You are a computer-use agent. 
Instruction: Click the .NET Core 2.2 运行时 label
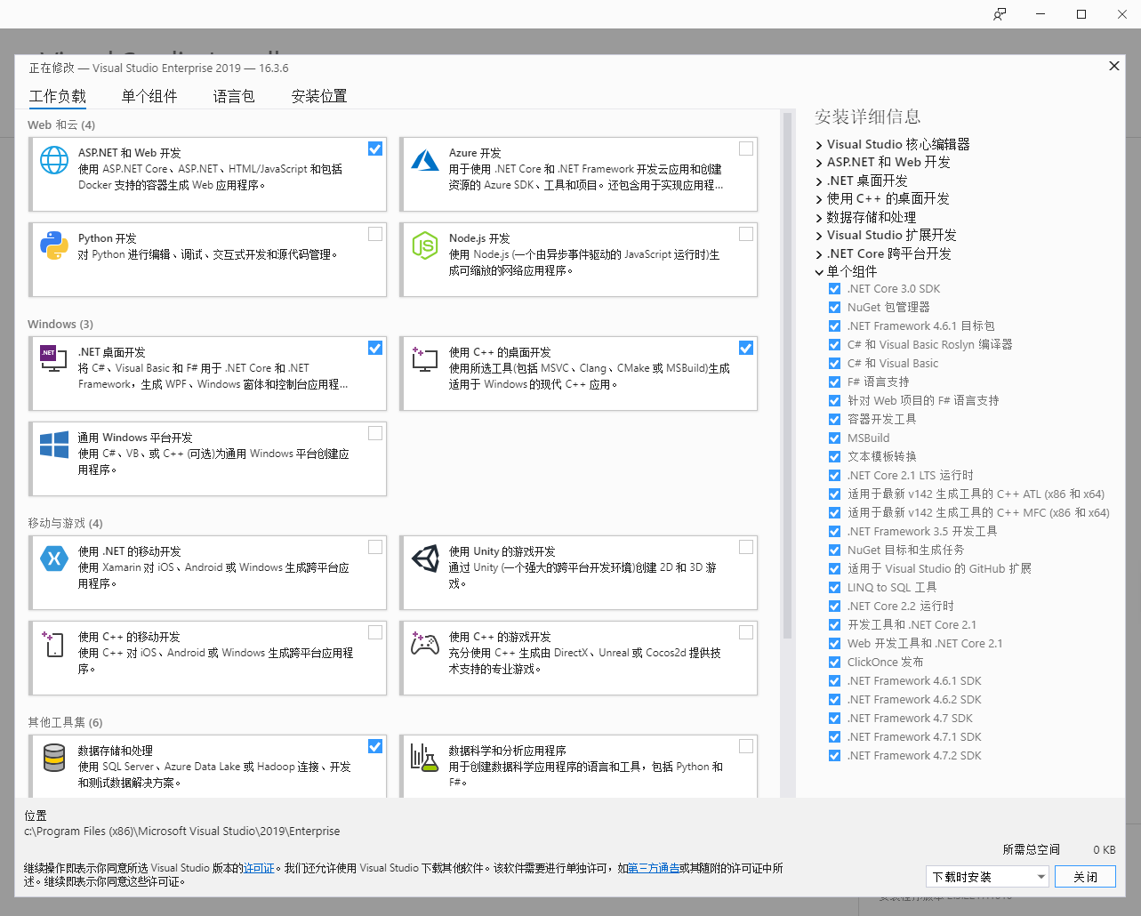click(x=901, y=606)
